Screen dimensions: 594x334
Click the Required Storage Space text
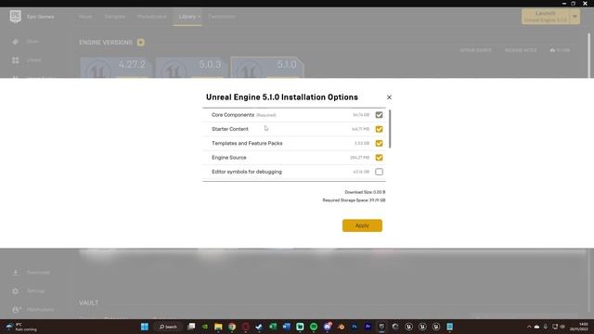point(354,200)
